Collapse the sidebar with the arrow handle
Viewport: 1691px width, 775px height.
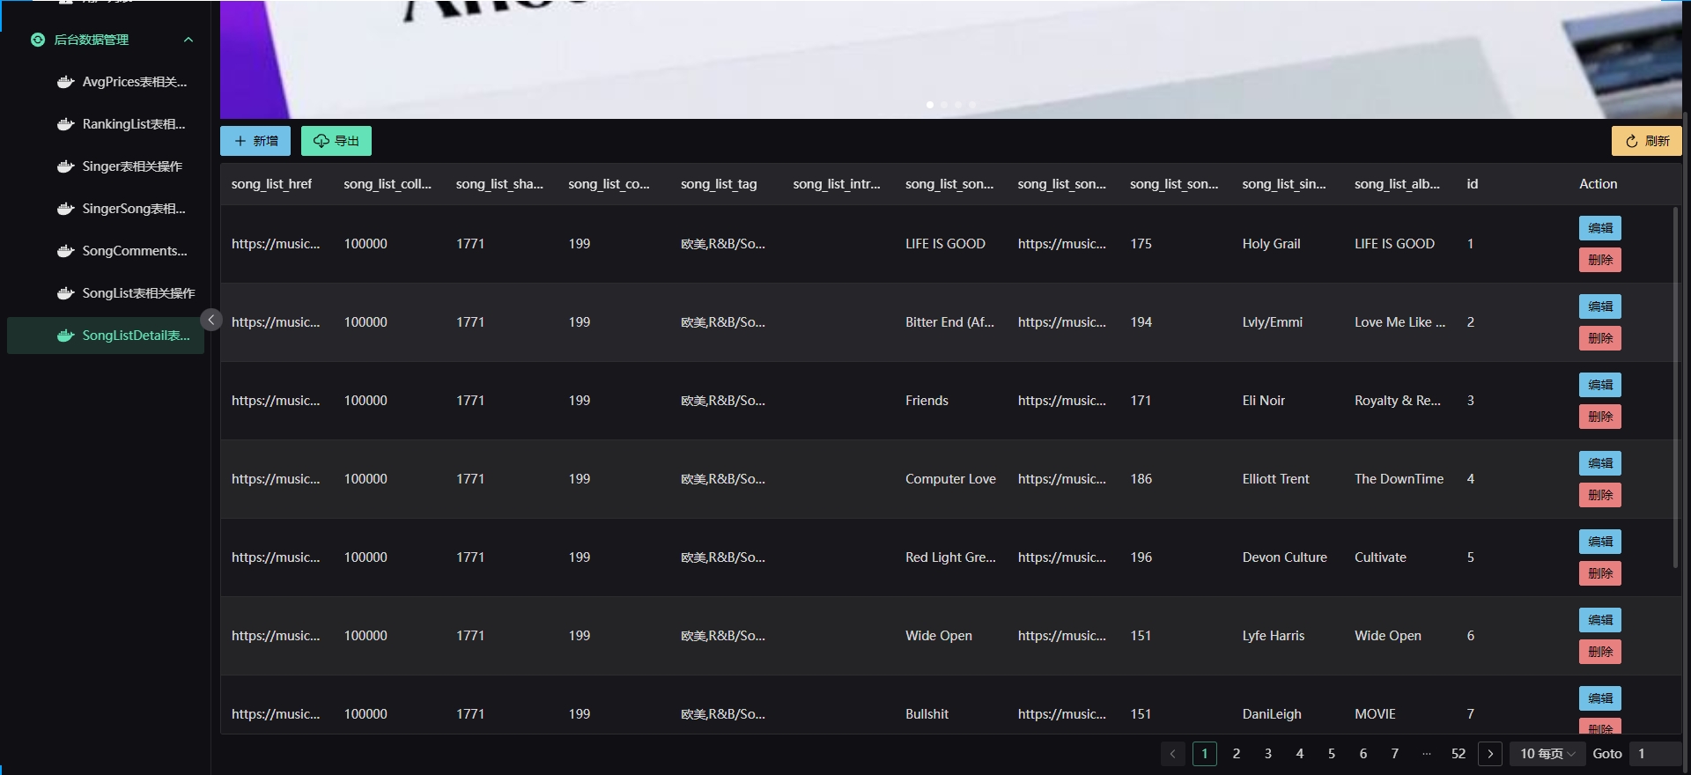click(x=210, y=320)
